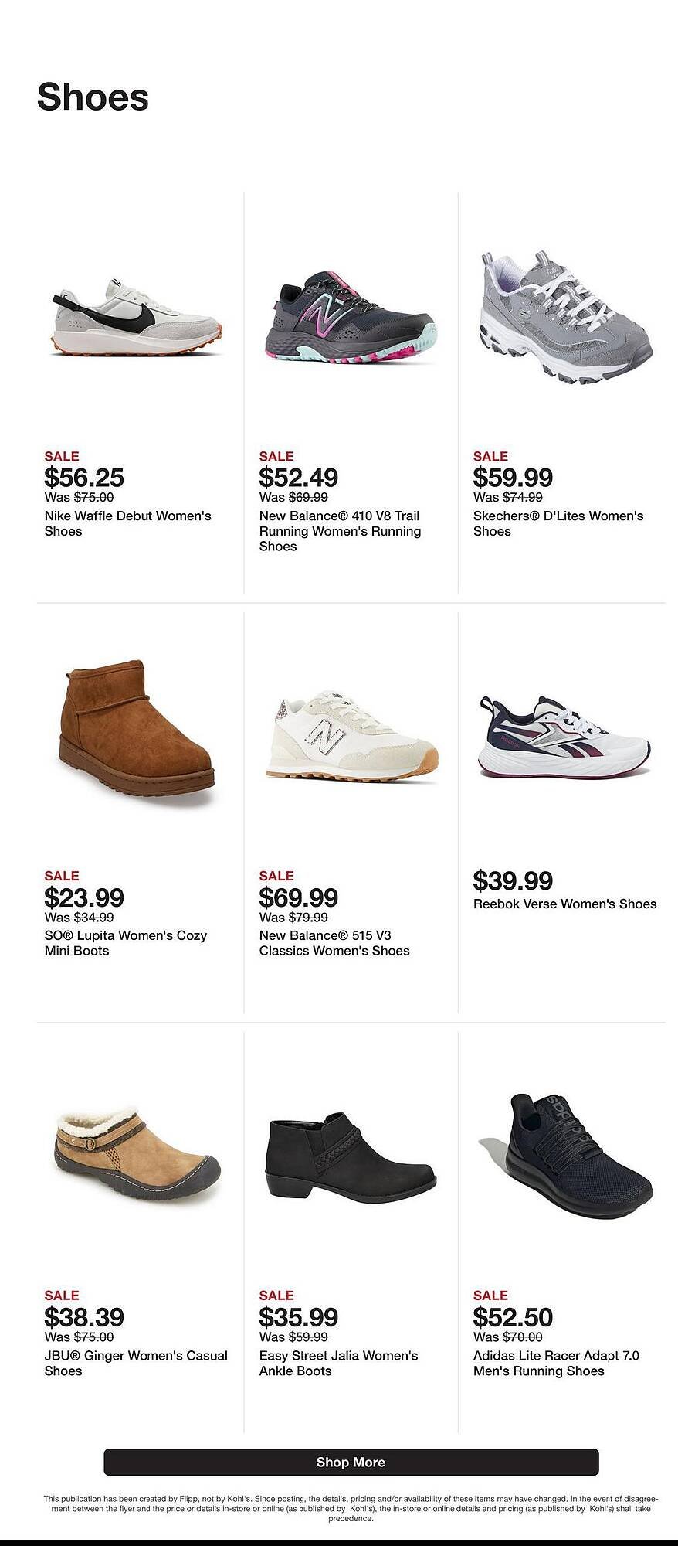
Task: Open the Skechers D'Lites Women's Shoes link
Action: [x=558, y=523]
